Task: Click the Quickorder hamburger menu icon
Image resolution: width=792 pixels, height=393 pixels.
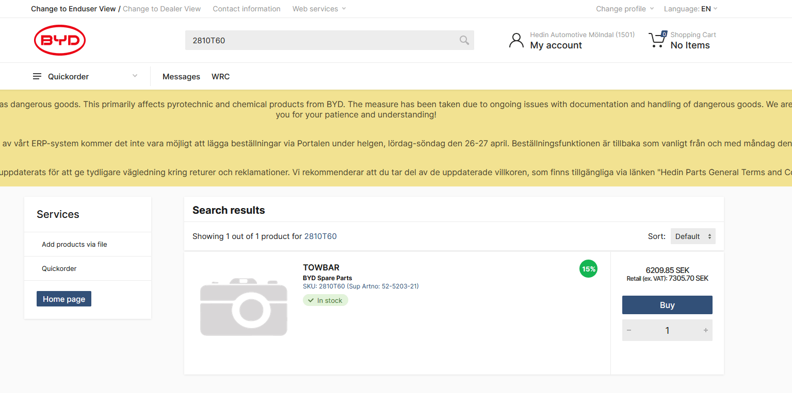Action: tap(37, 76)
